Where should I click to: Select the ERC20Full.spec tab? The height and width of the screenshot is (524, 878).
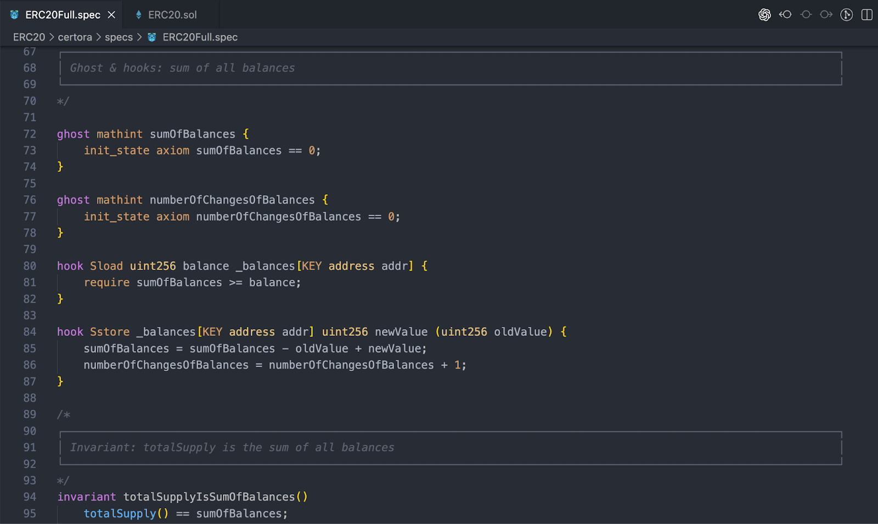[62, 15]
